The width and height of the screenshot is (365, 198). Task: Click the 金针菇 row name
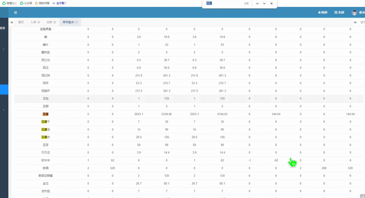(x=46, y=191)
